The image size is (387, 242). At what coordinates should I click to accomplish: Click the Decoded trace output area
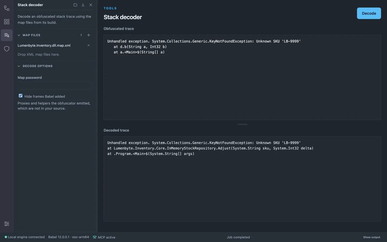tap(242, 179)
